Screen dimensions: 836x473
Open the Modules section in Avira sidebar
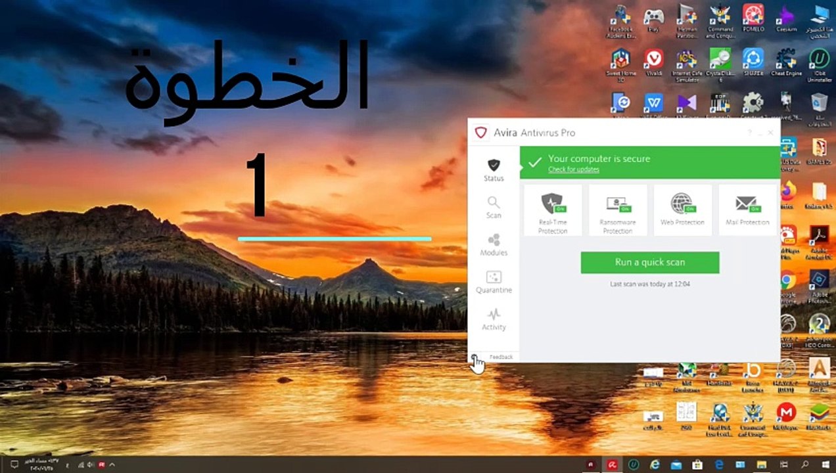click(494, 244)
